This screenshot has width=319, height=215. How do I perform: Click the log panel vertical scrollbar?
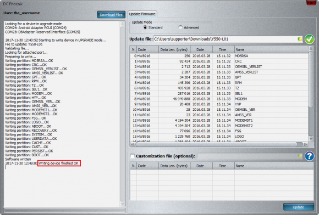pyautogui.click(x=122, y=114)
